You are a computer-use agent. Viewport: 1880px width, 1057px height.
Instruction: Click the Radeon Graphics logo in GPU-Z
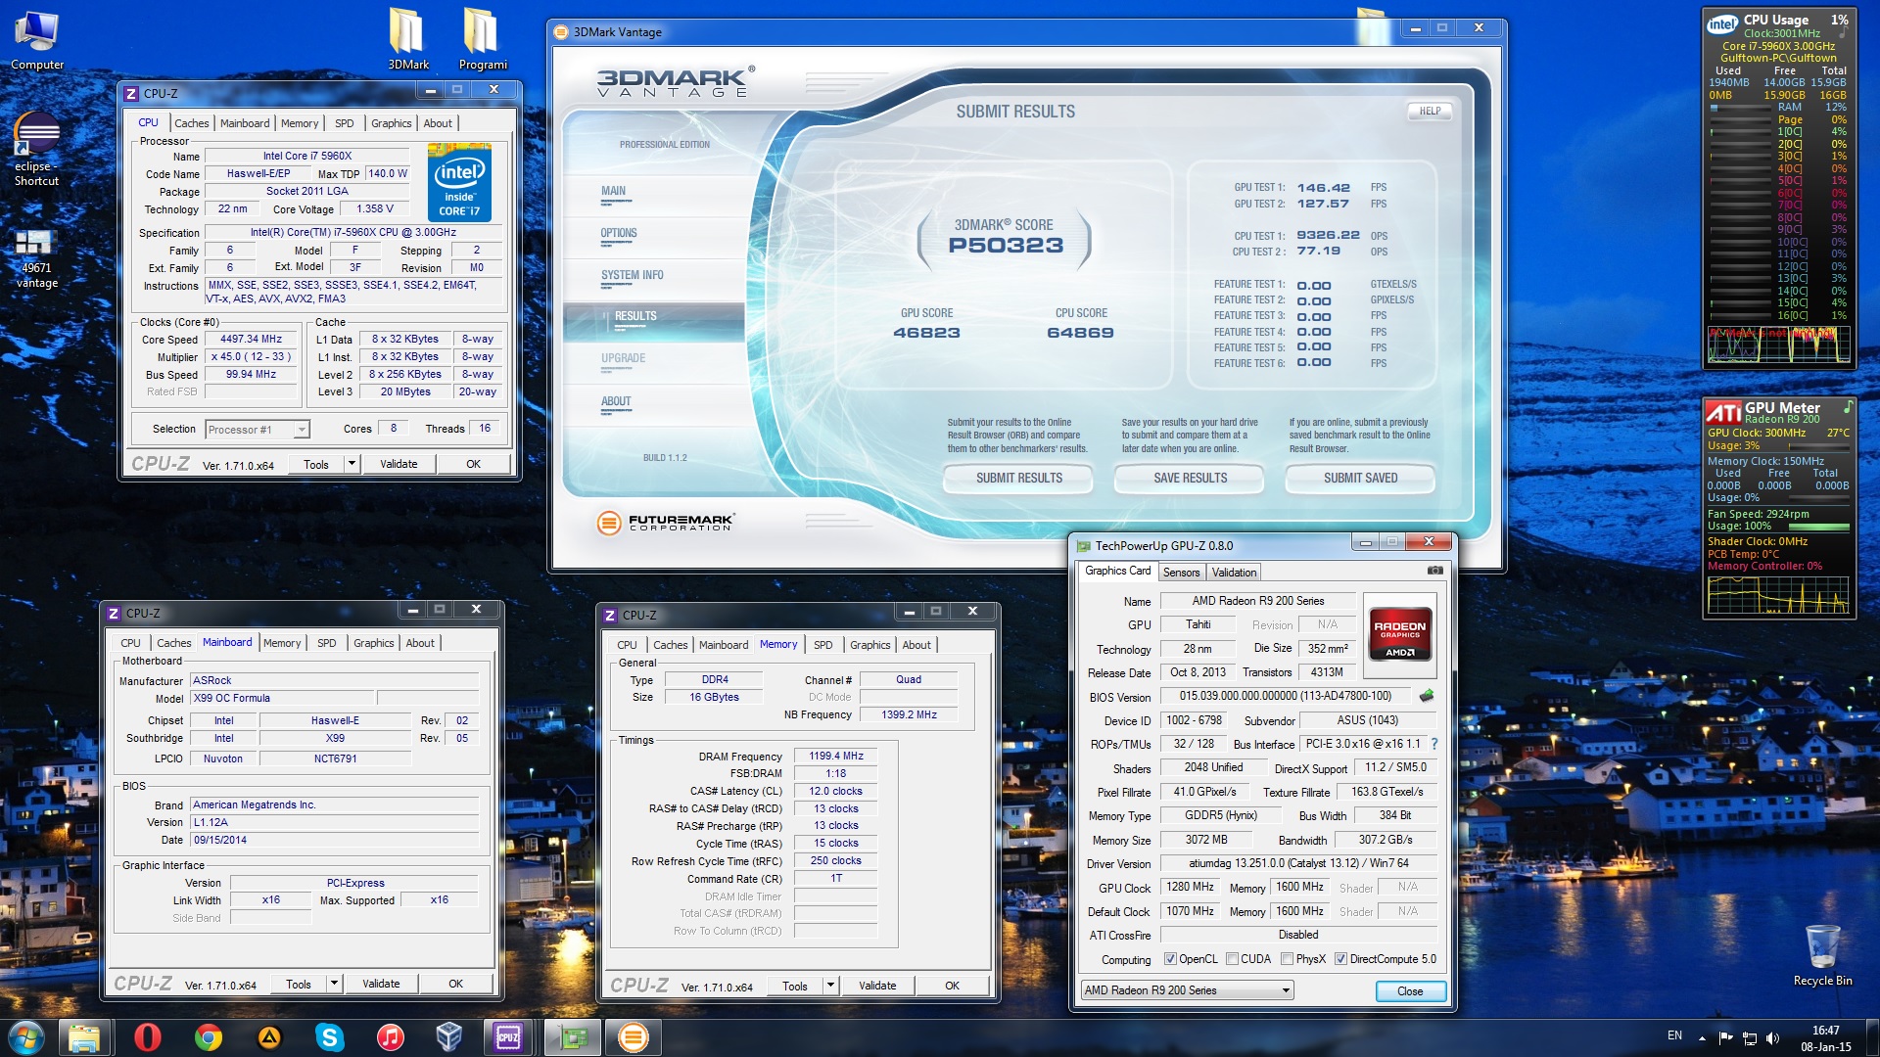pyautogui.click(x=1399, y=634)
